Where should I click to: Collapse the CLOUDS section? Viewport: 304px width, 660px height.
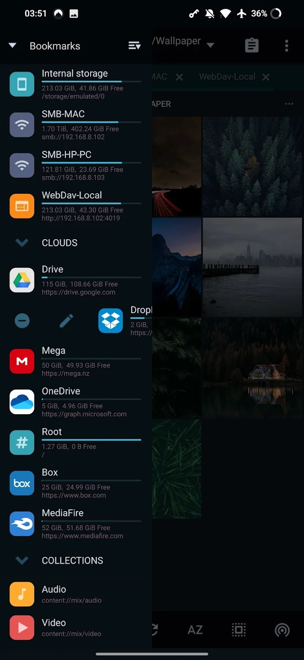(22, 243)
